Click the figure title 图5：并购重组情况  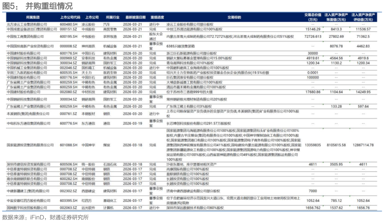38,6
